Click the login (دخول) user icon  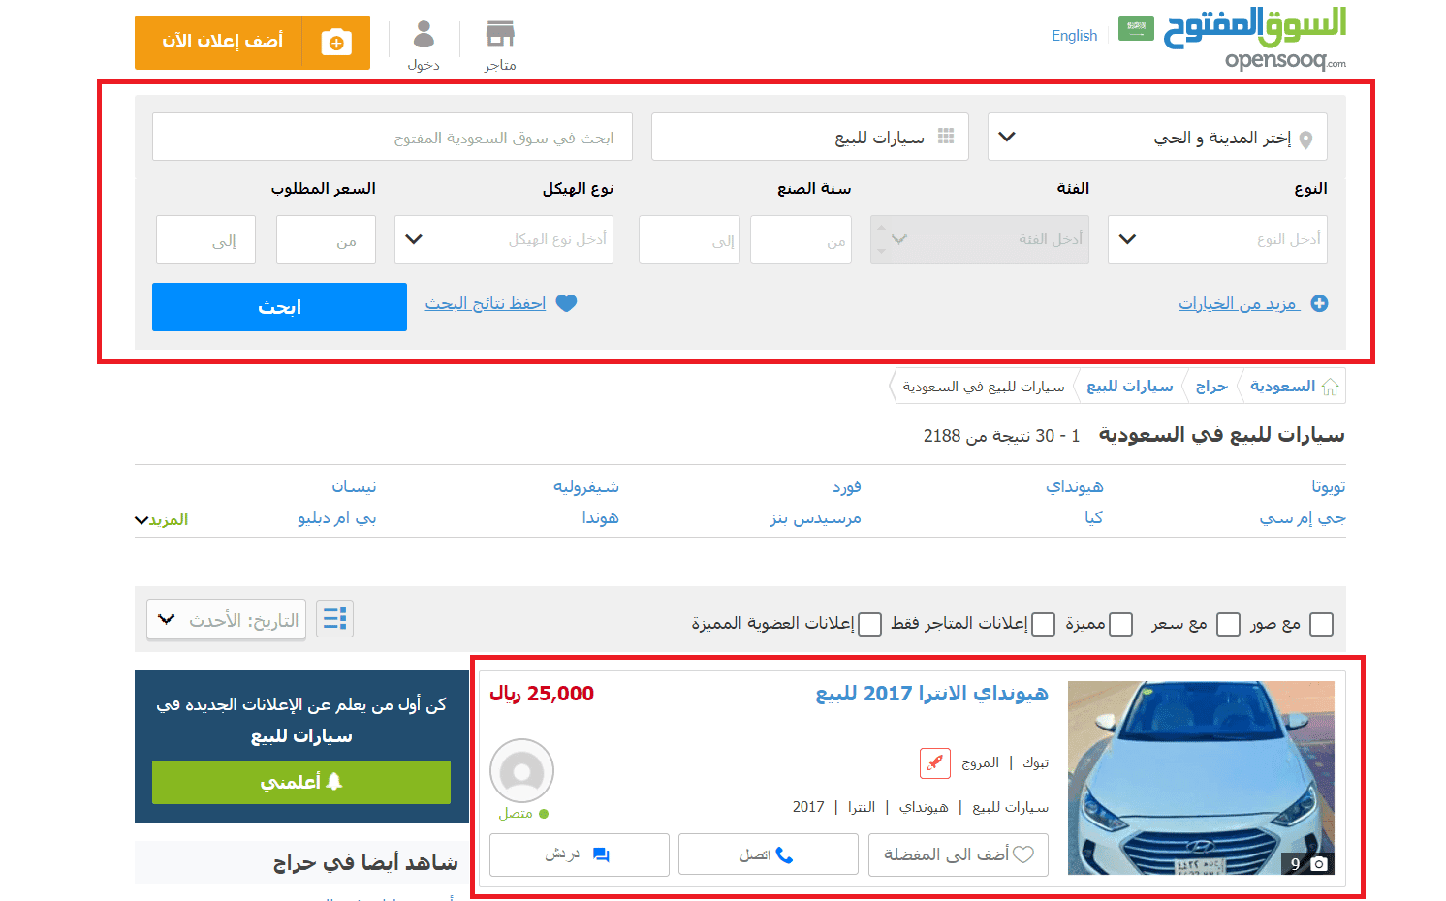coord(424,35)
